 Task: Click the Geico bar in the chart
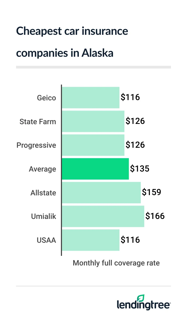coord(91,97)
